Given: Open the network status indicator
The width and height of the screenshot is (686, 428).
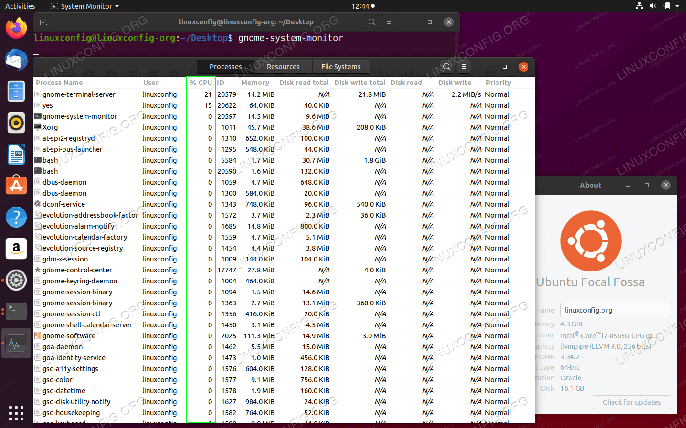Looking at the screenshot, I should [639, 6].
